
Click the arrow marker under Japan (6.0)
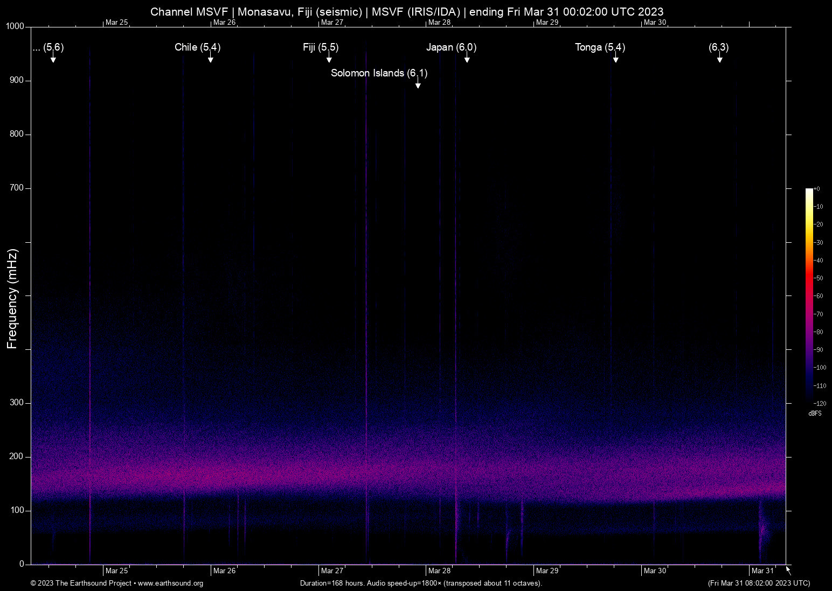point(467,59)
